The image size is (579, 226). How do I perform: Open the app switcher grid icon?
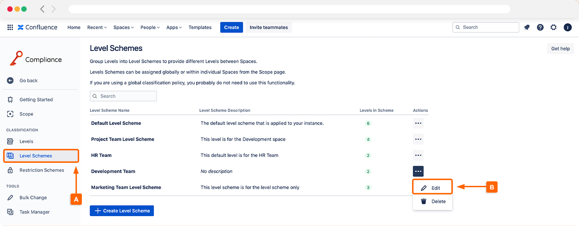pos(10,28)
